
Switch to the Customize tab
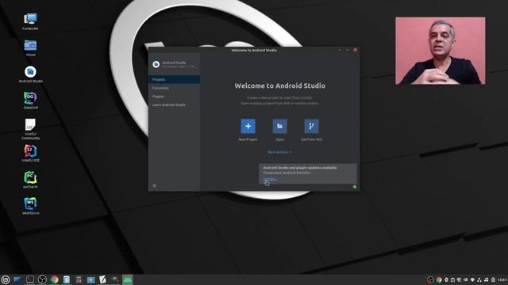coord(174,88)
